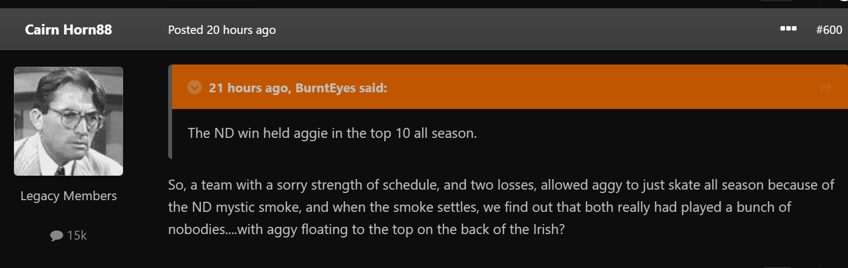The width and height of the screenshot is (848, 268).
Task: Click the empty orange quote header bar
Action: [585, 87]
